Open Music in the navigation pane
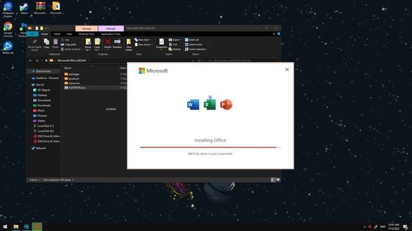Screen dimensions: 412x231 point(39,110)
